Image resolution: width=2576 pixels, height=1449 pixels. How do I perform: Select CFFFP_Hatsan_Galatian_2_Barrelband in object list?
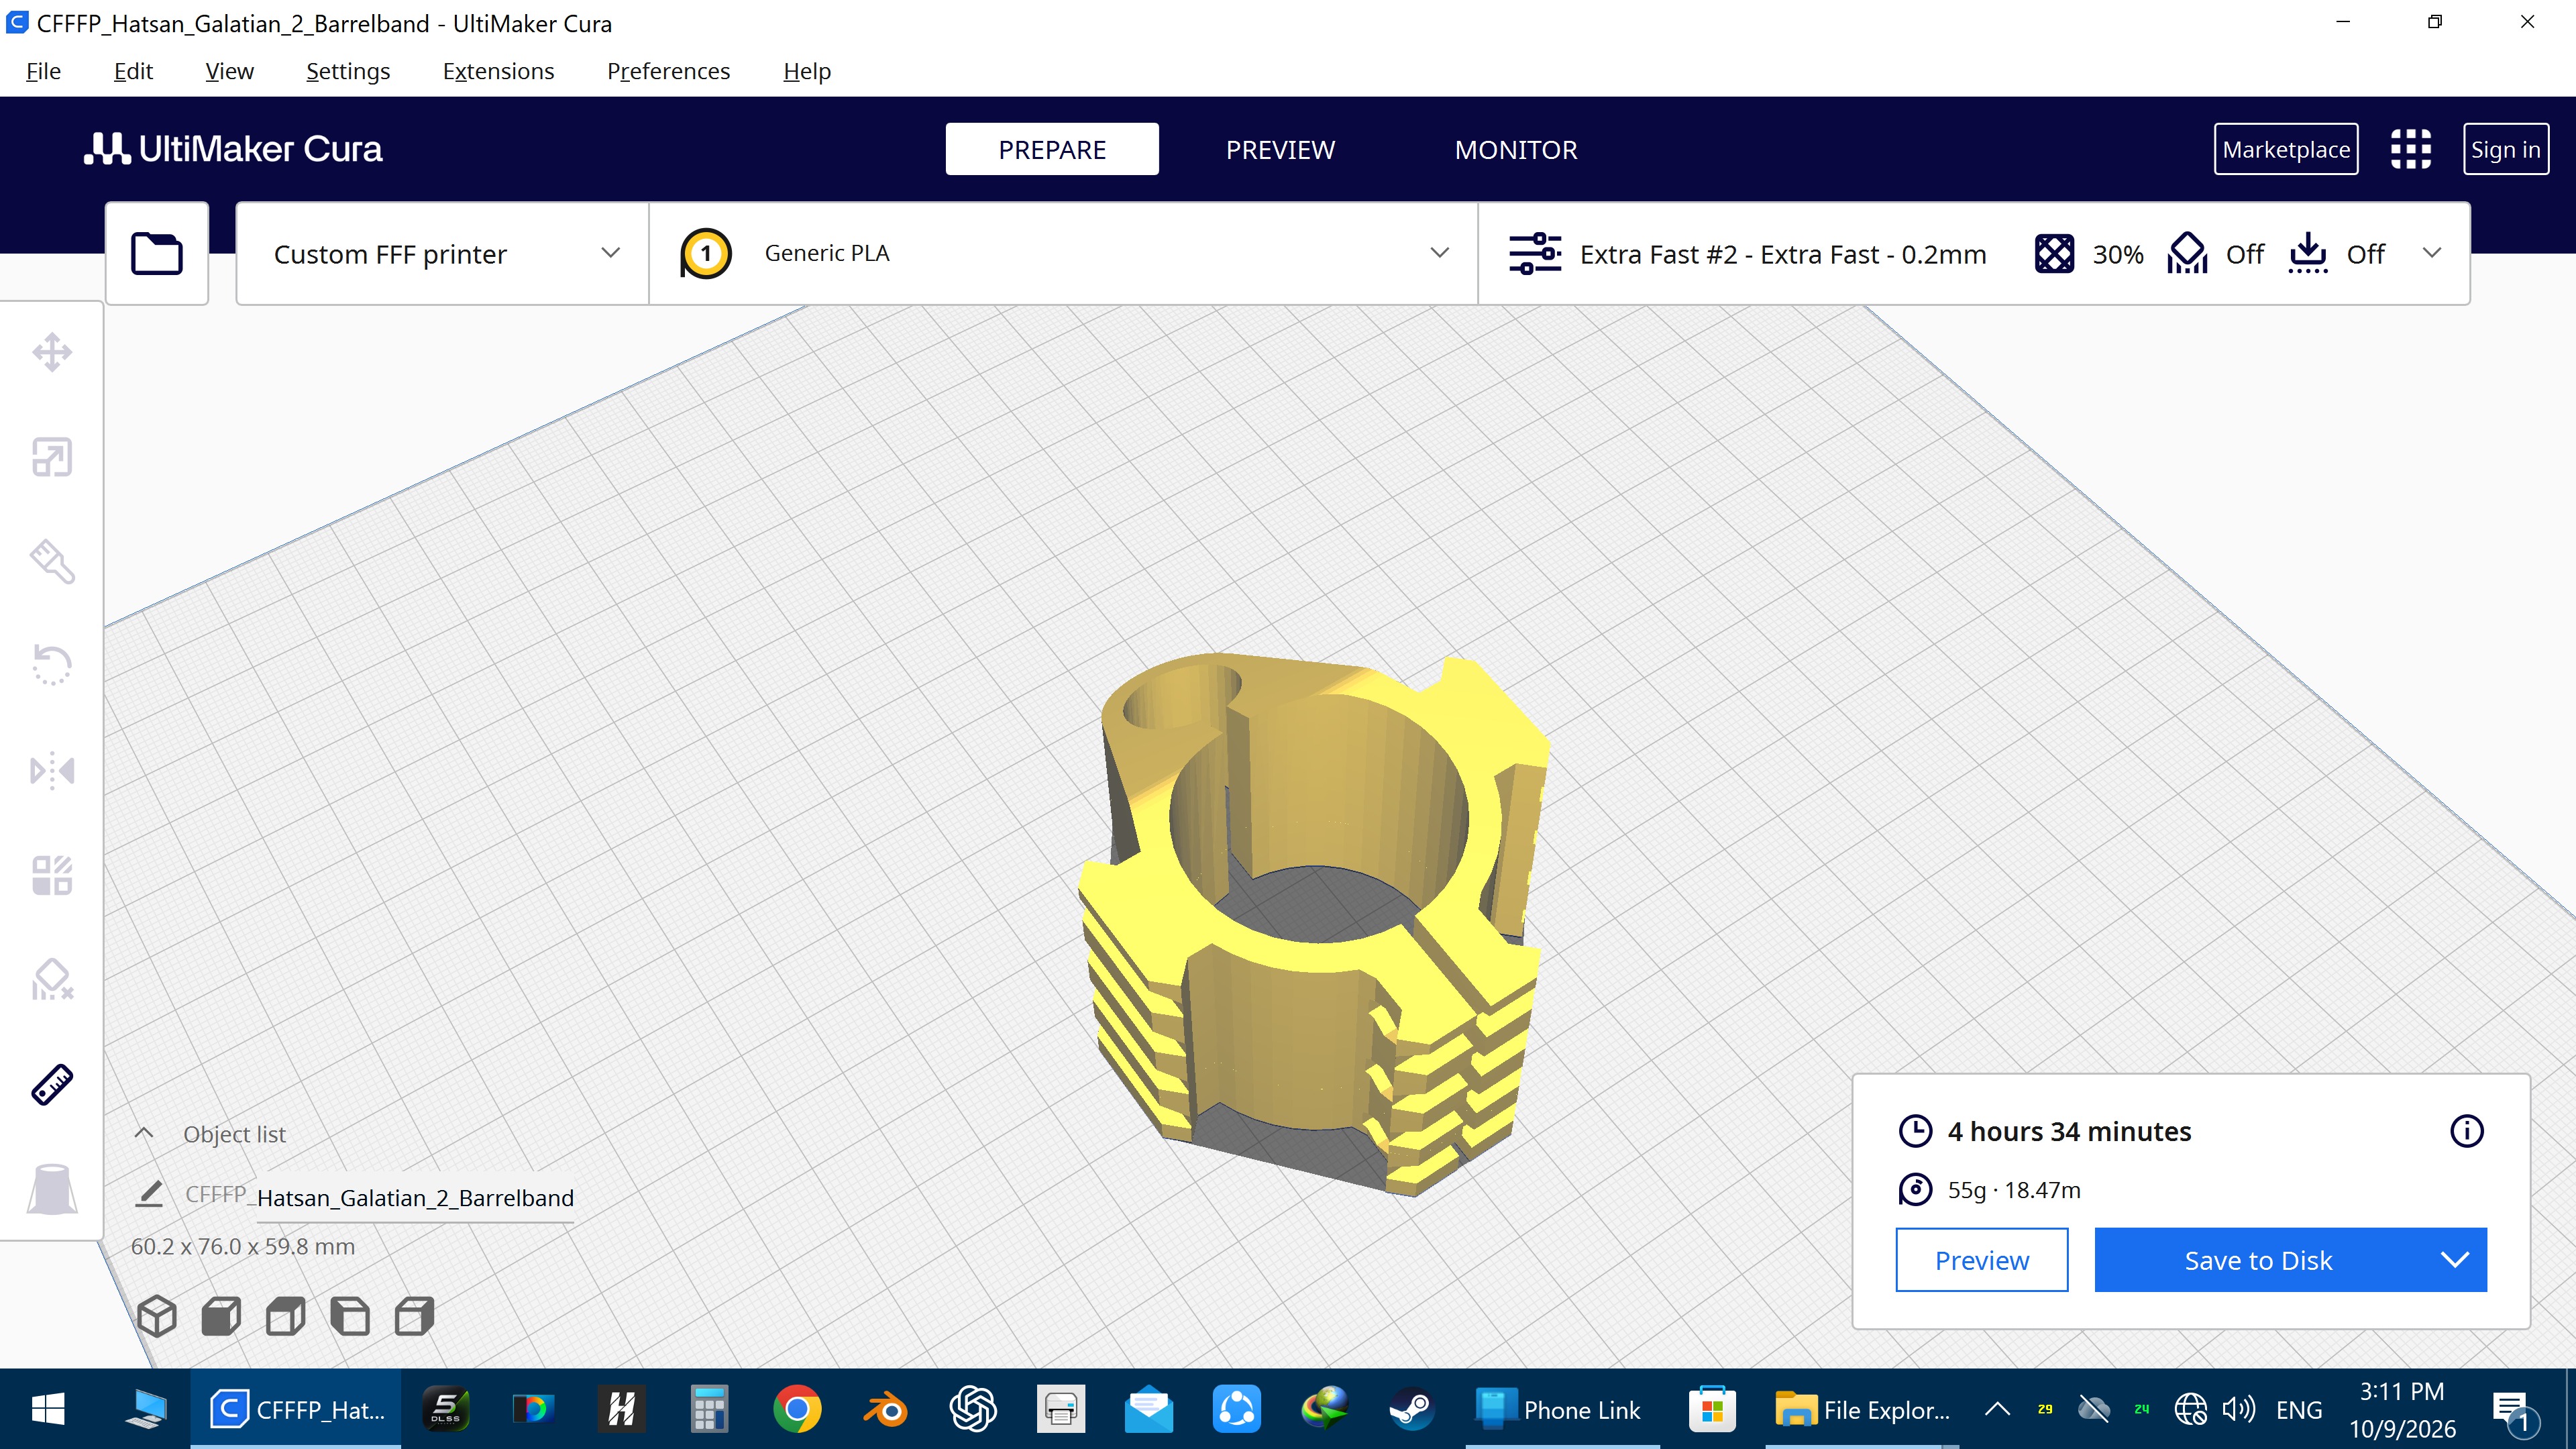(380, 1196)
